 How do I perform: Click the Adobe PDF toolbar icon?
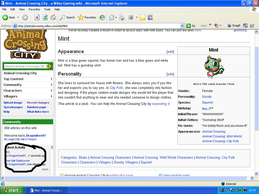click(216, 25)
